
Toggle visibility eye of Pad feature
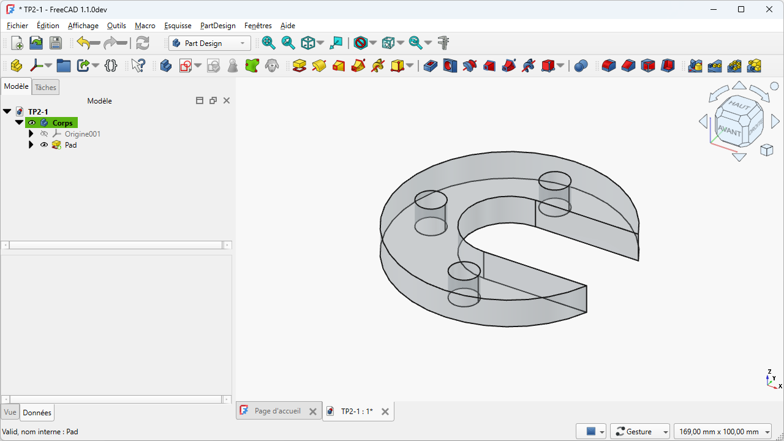pos(44,145)
